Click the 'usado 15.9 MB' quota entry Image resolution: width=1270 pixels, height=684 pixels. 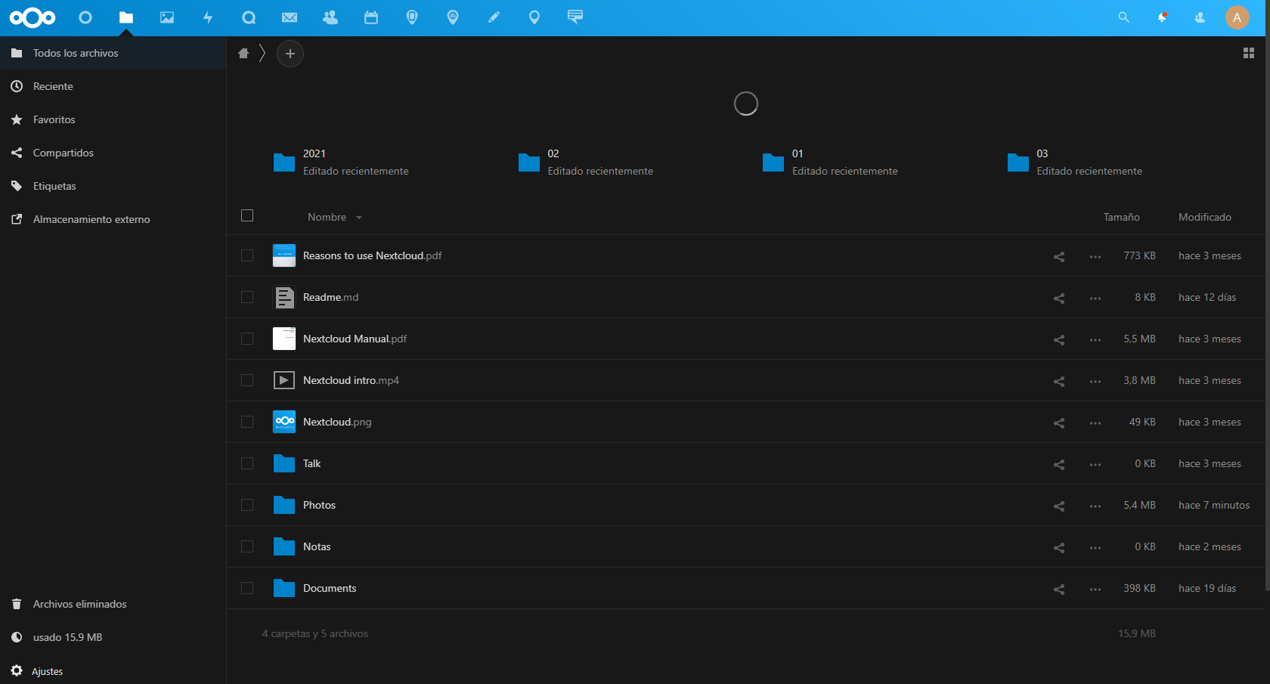[113, 637]
